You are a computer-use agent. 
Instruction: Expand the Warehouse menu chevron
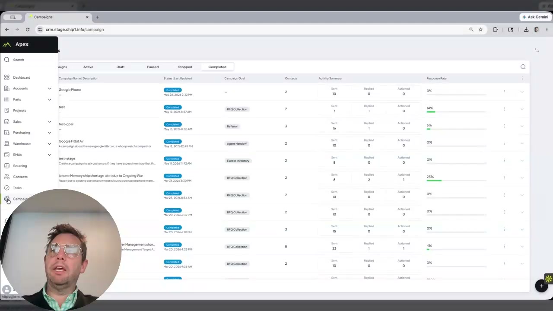pos(49,144)
